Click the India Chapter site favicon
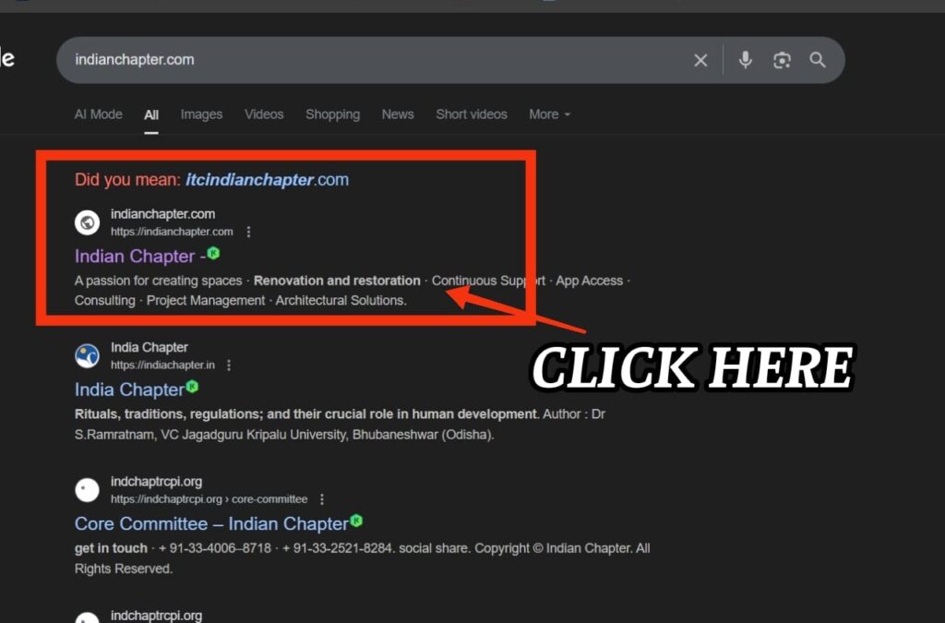The width and height of the screenshot is (945, 623). [87, 356]
